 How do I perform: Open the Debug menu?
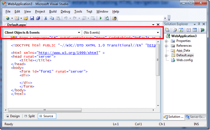point(65,11)
